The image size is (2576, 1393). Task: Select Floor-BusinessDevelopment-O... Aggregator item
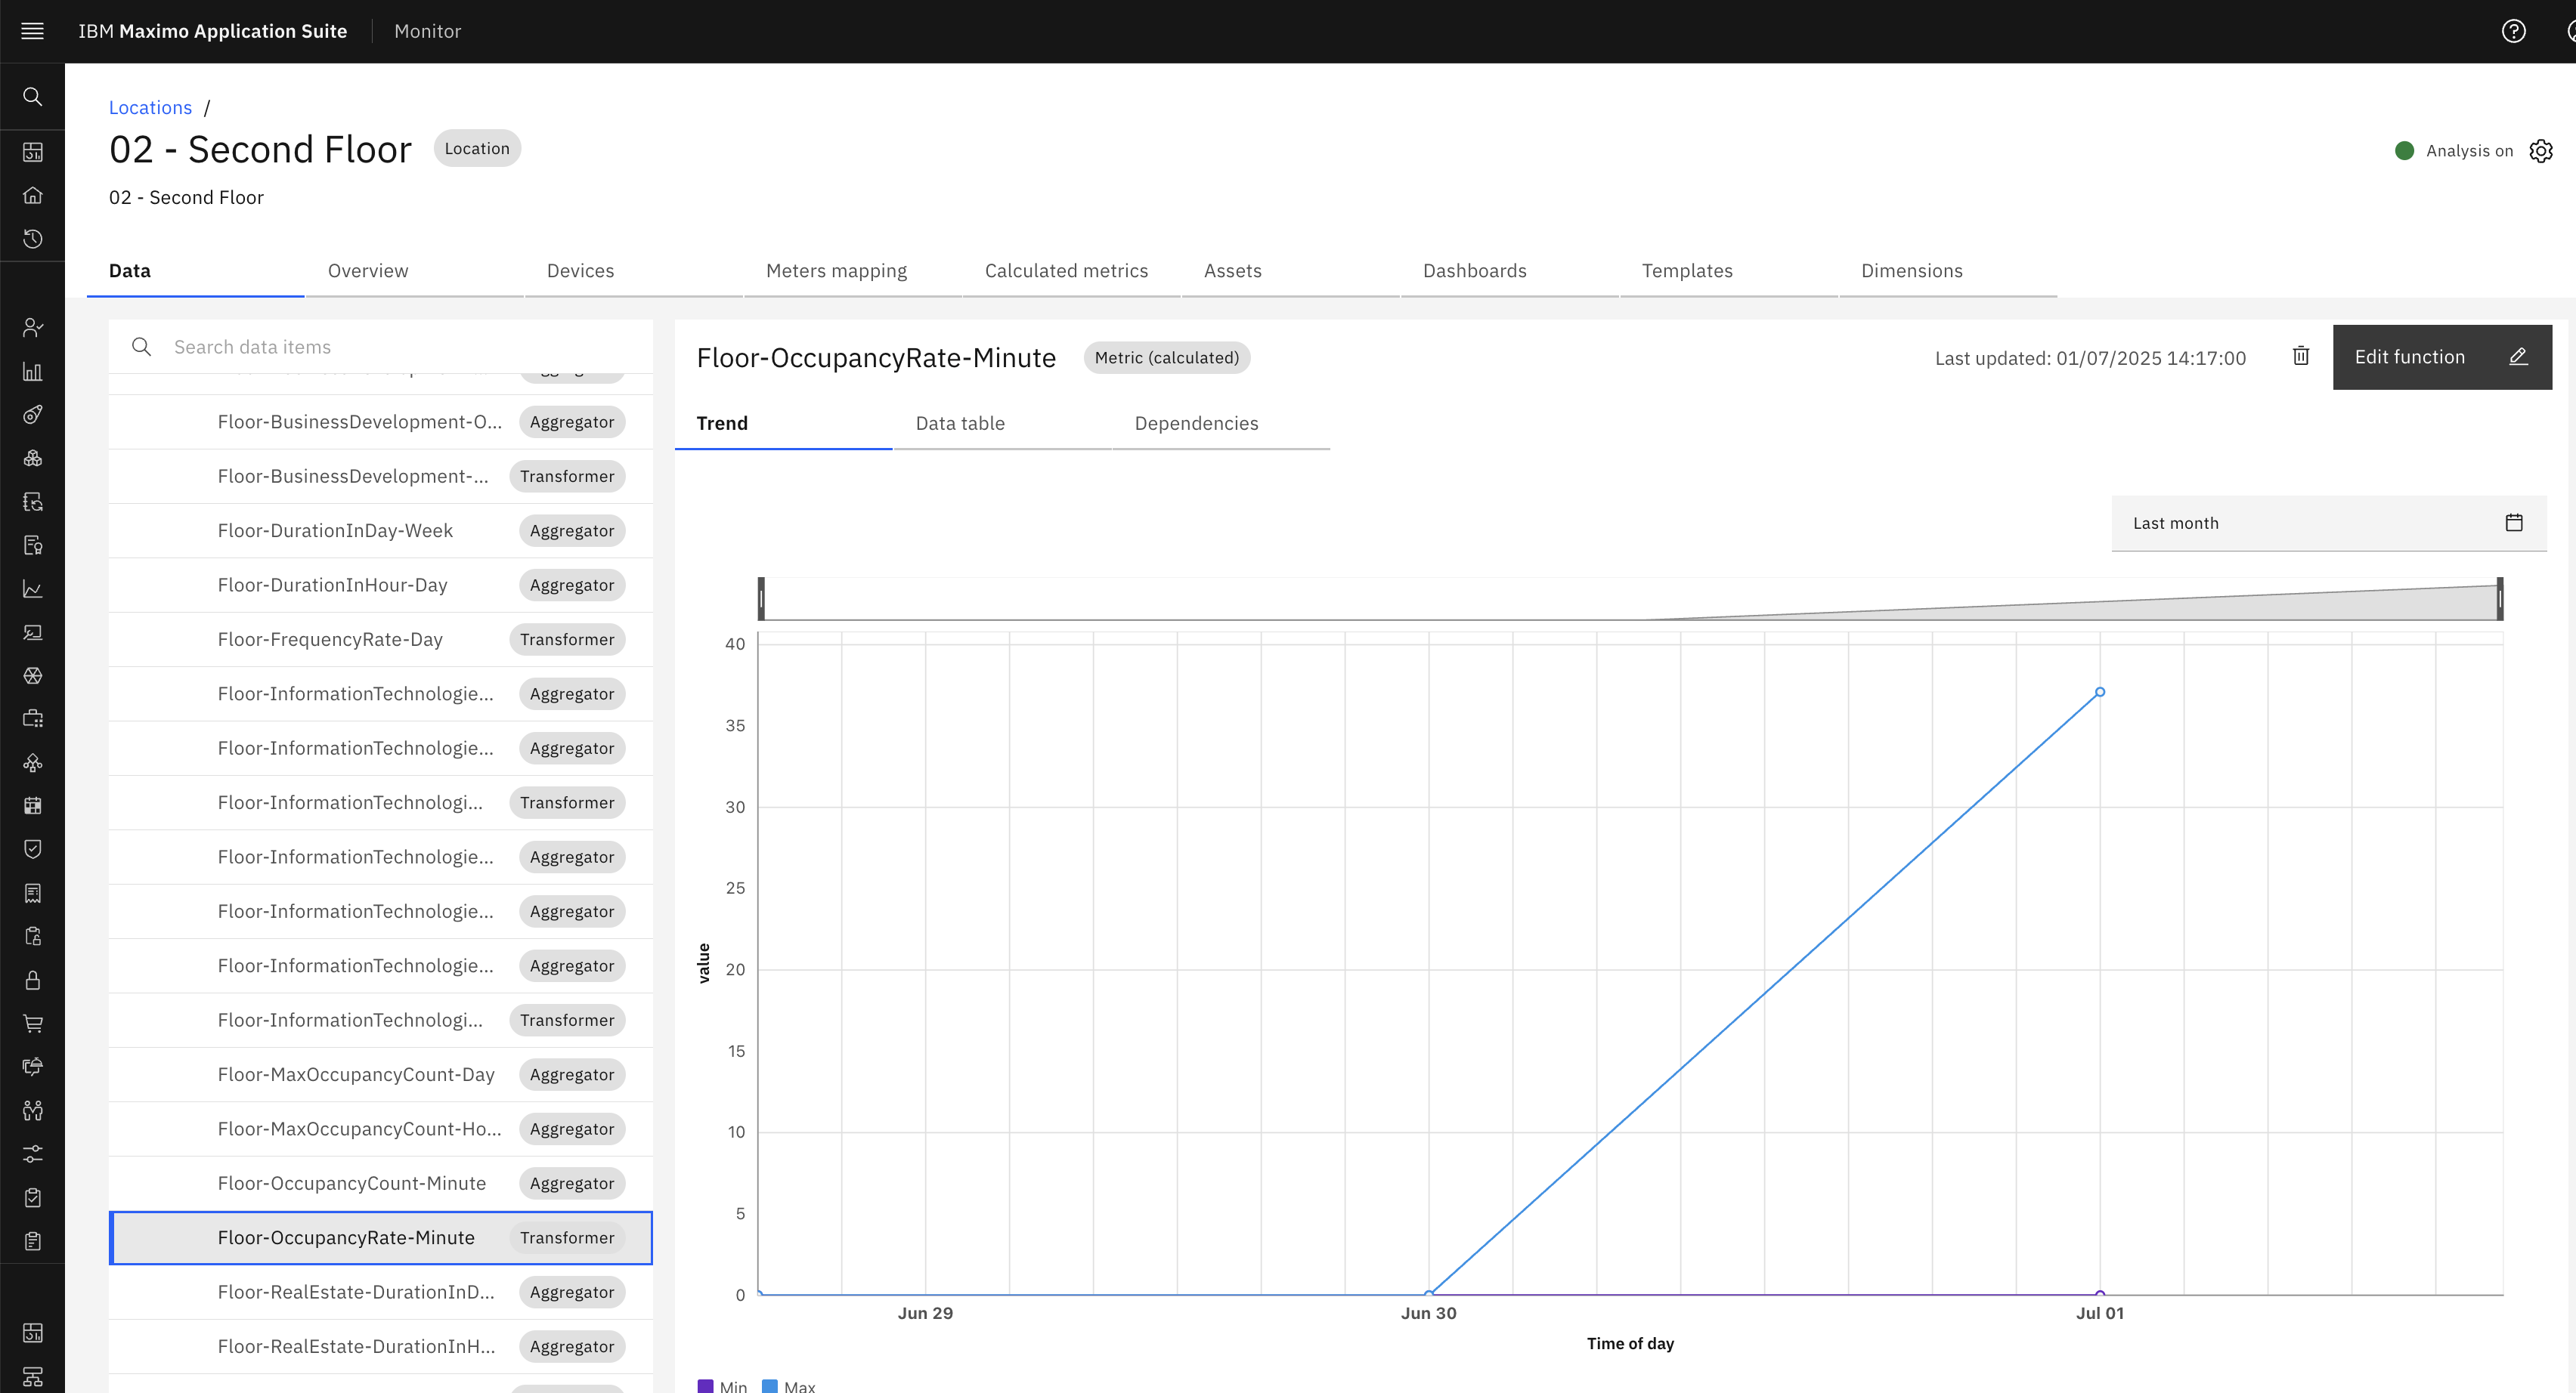[380, 422]
